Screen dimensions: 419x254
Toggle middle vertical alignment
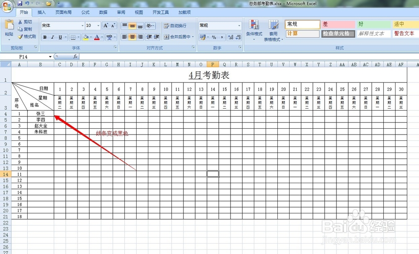(x=132, y=26)
